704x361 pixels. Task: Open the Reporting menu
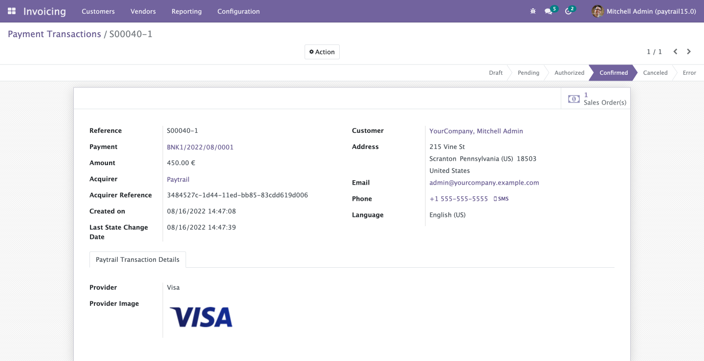click(x=187, y=11)
